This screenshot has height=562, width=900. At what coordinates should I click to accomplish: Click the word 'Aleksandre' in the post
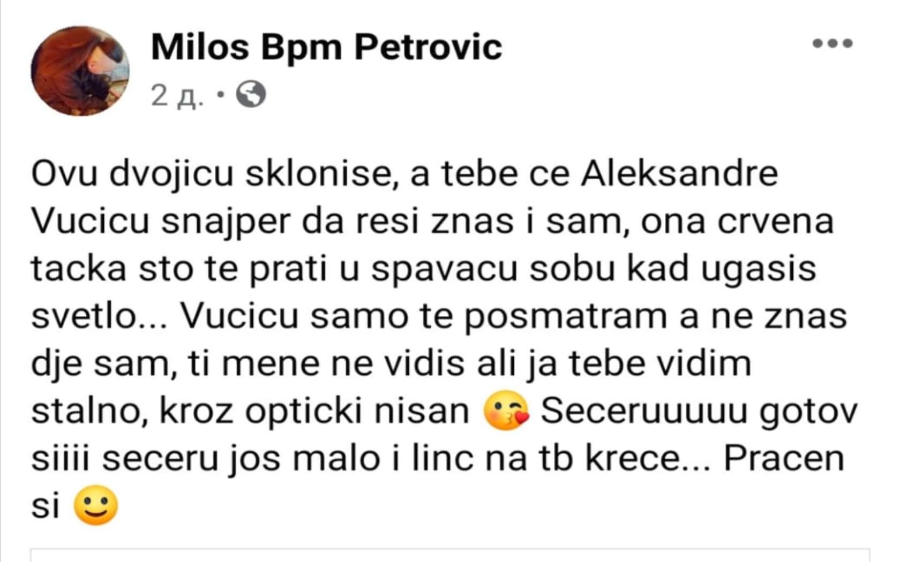click(x=679, y=173)
